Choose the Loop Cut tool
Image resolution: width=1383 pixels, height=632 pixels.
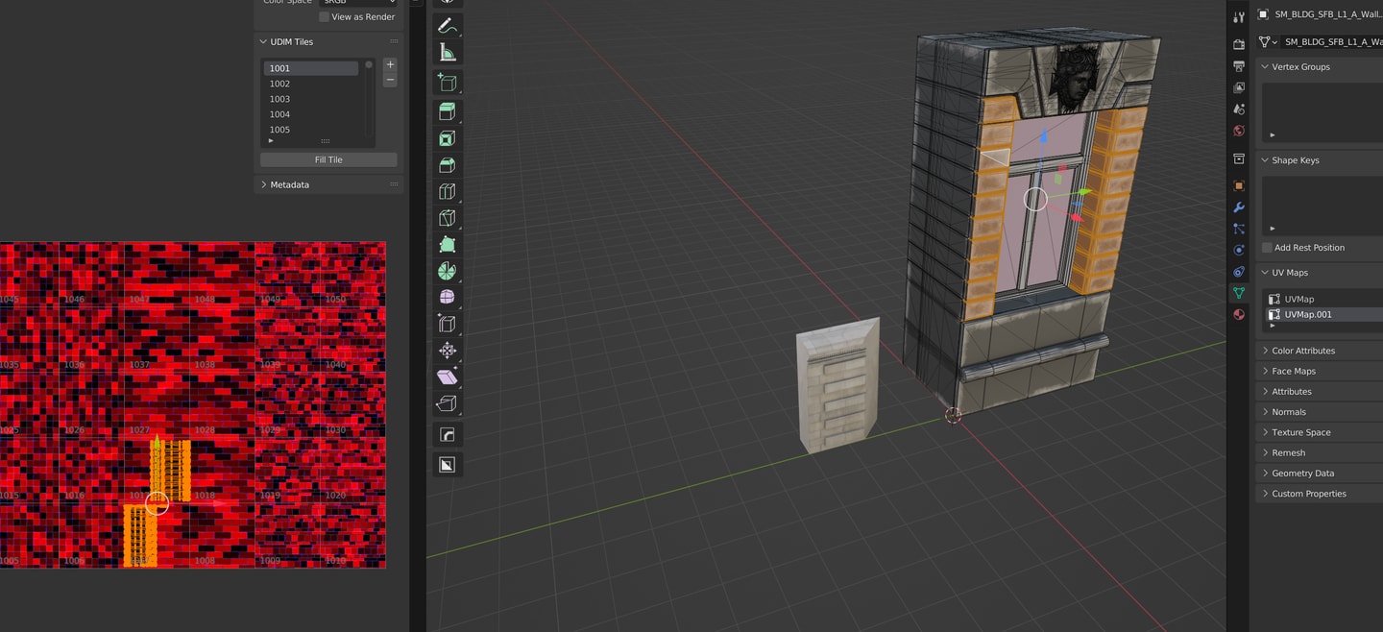pyautogui.click(x=447, y=192)
